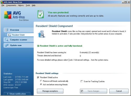Click the shield icon on Save changes

(82, 91)
